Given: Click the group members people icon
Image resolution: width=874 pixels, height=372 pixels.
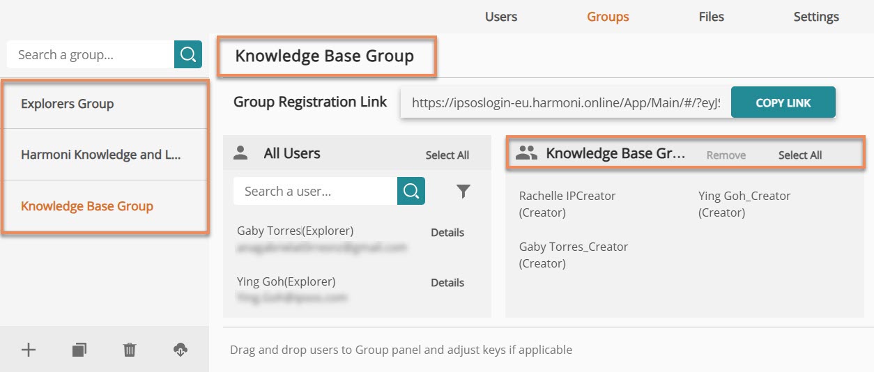Looking at the screenshot, I should click(526, 154).
